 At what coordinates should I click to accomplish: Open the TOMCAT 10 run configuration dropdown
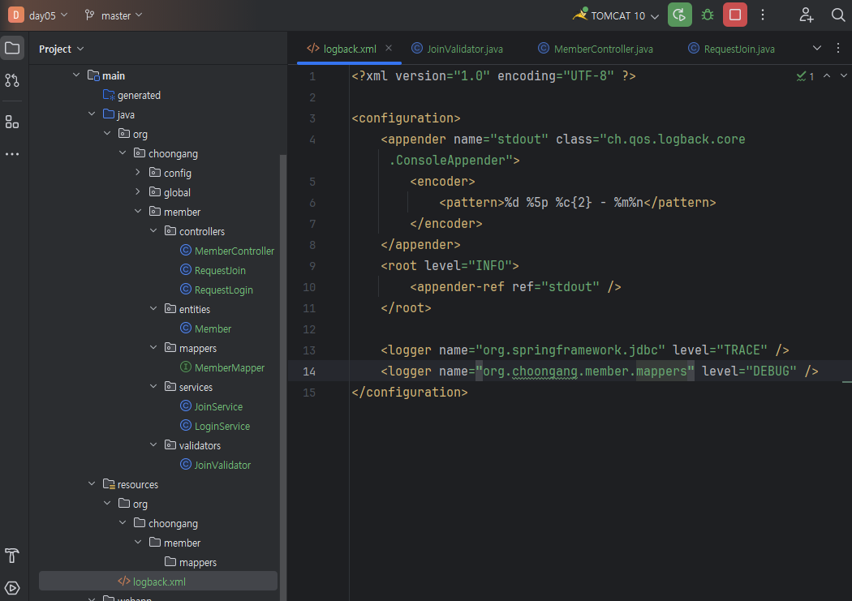[616, 15]
